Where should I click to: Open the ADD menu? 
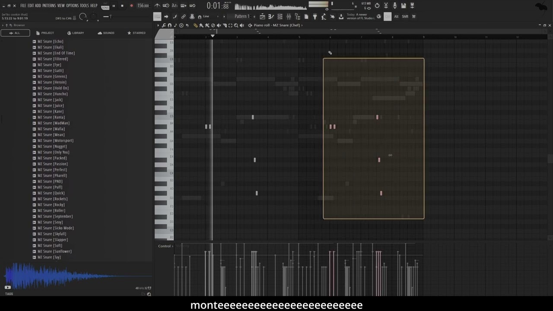[38, 6]
